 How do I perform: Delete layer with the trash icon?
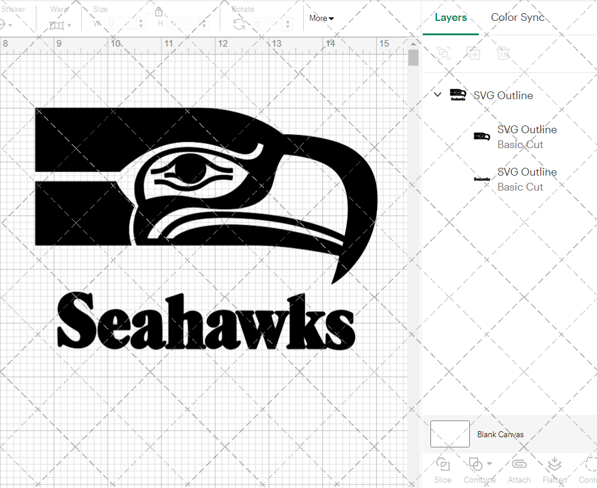tap(503, 53)
